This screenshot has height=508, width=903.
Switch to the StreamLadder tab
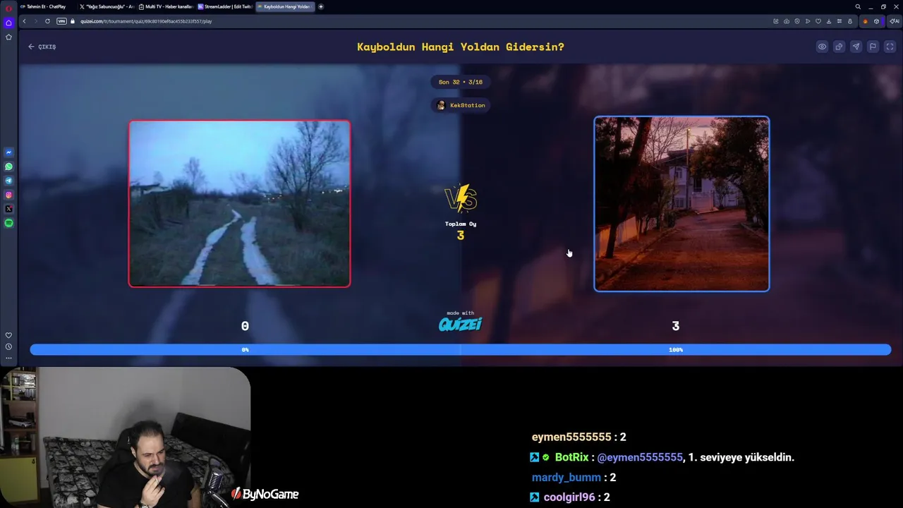click(x=225, y=6)
